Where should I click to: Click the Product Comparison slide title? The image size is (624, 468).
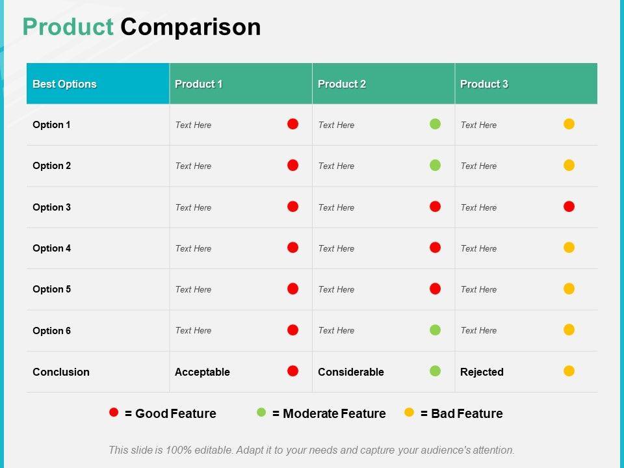tap(142, 27)
